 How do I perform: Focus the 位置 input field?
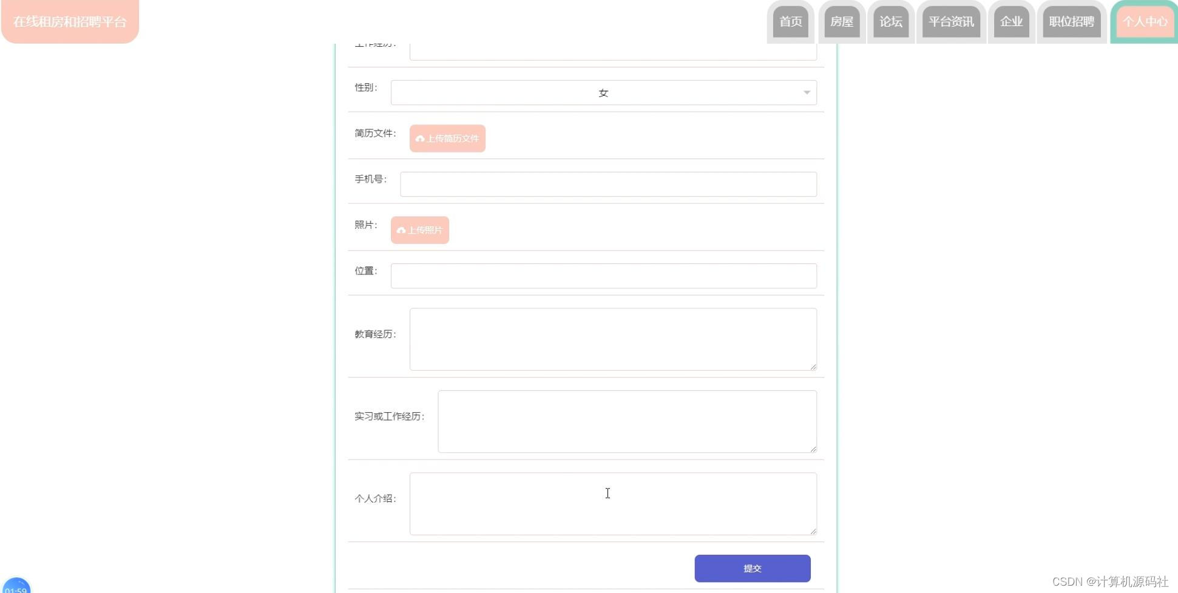603,276
